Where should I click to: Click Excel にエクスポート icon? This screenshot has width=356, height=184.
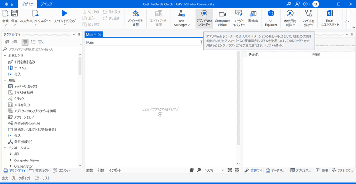pos(330,13)
